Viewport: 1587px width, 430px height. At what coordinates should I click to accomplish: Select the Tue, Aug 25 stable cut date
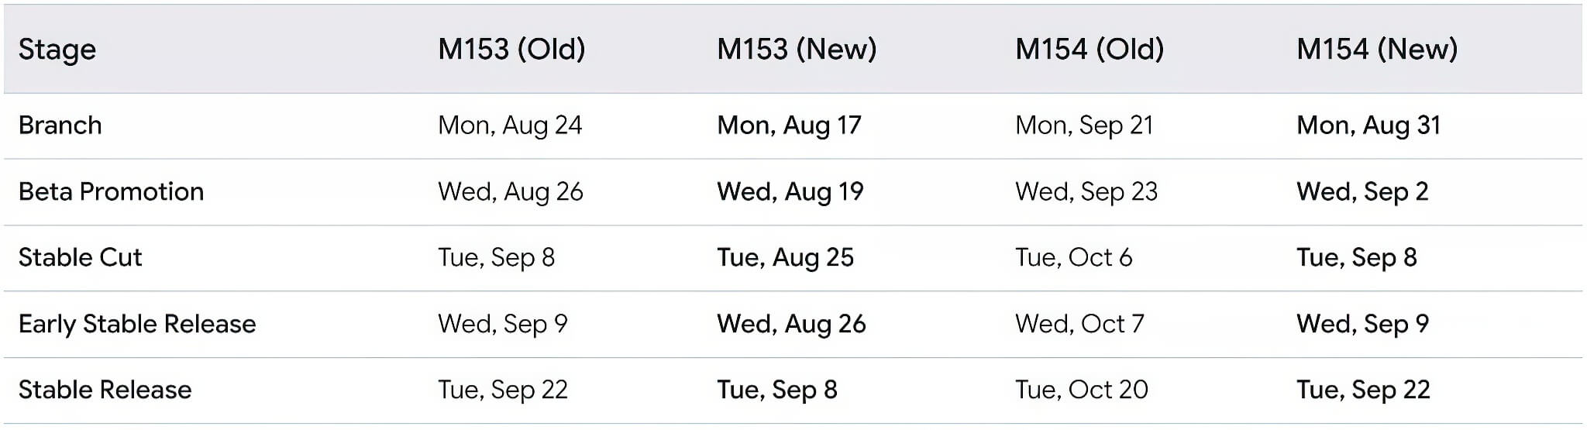tap(785, 257)
